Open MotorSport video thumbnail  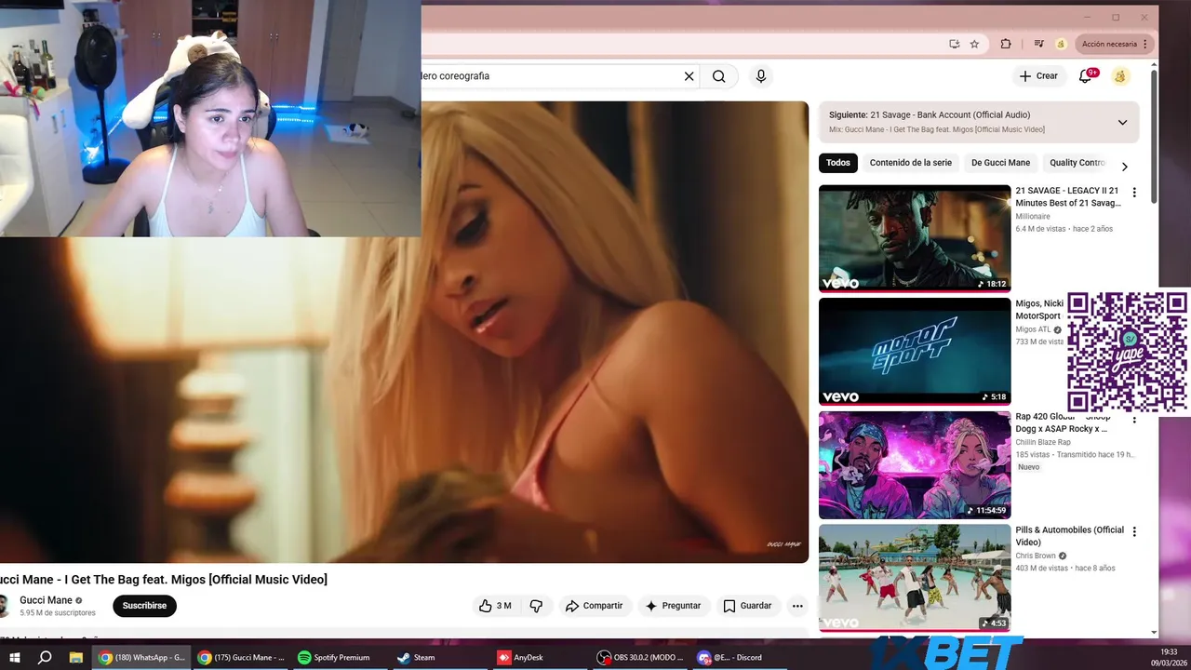point(915,351)
